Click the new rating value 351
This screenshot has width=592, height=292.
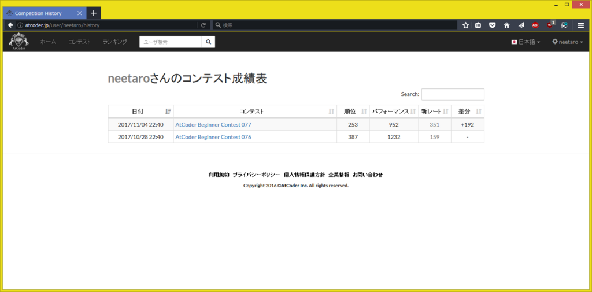pyautogui.click(x=435, y=125)
